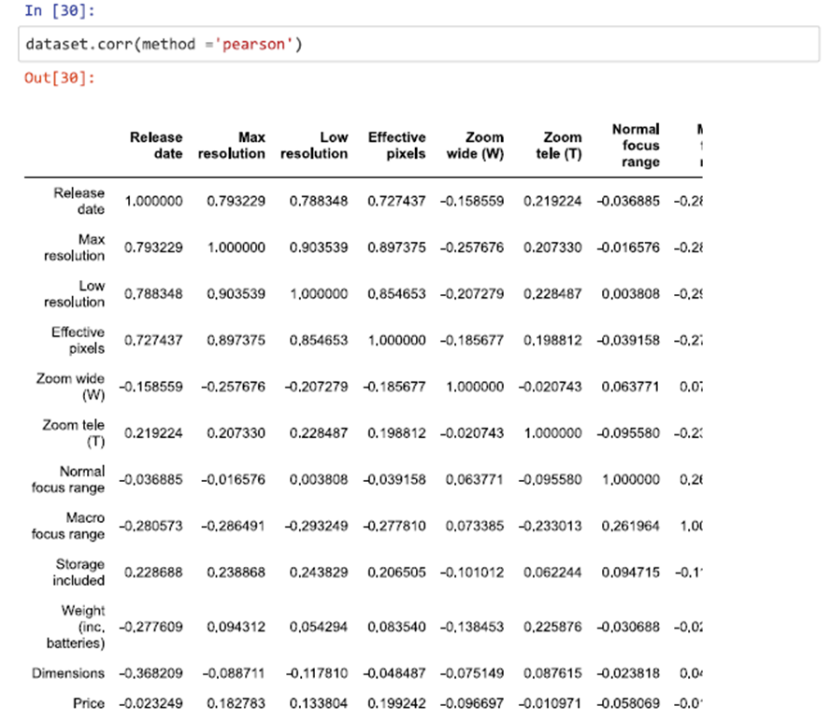This screenshot has width=831, height=721.
Task: Click the Price row label
Action: (88, 704)
